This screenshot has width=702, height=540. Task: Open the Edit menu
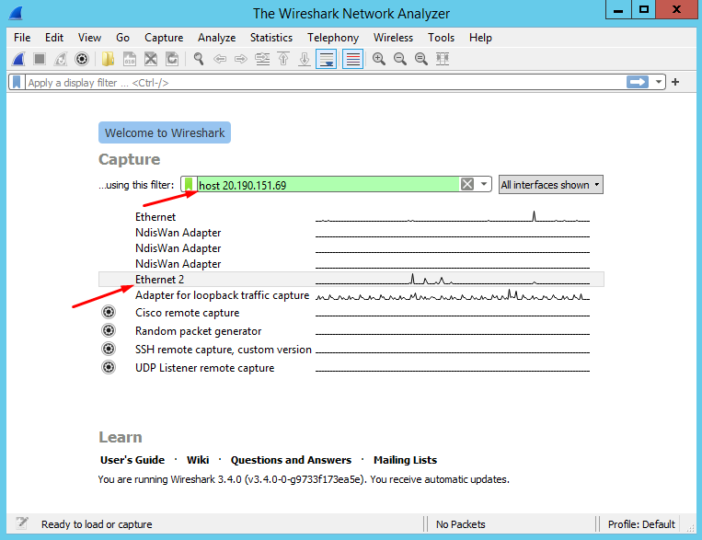click(x=54, y=38)
